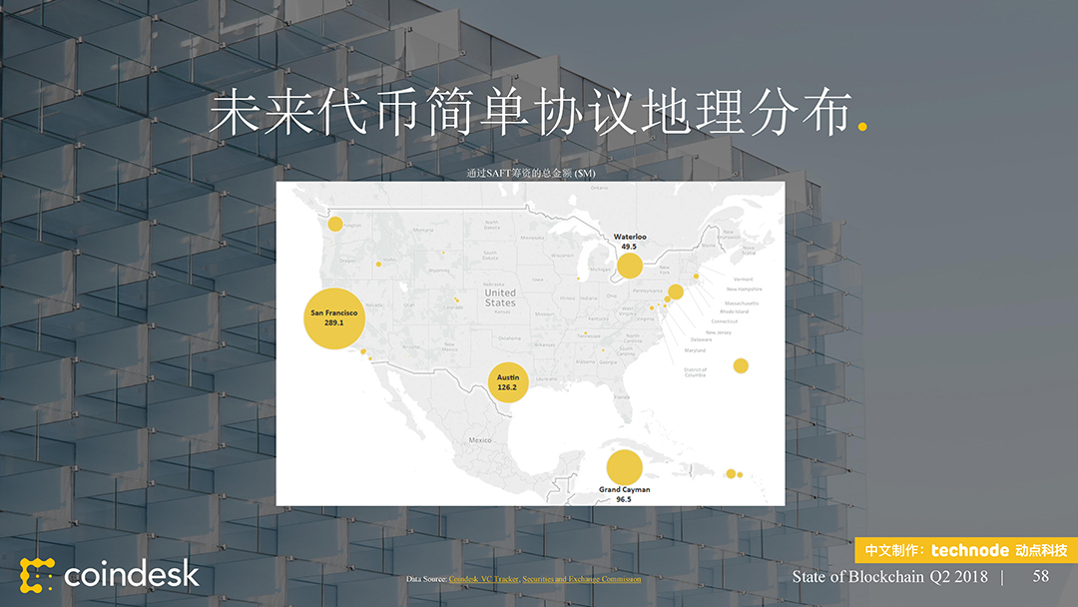Click the Coindesk logo icon

coord(37,575)
